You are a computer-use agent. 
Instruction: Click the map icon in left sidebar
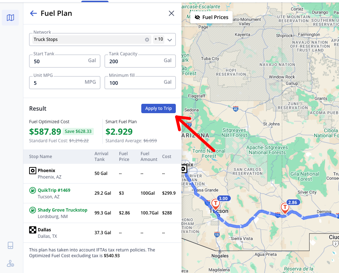(x=10, y=18)
